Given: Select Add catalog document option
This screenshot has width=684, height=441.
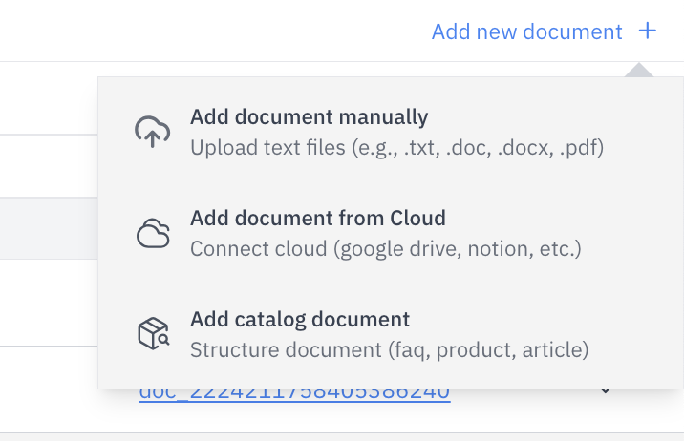Looking at the screenshot, I should (x=300, y=320).
